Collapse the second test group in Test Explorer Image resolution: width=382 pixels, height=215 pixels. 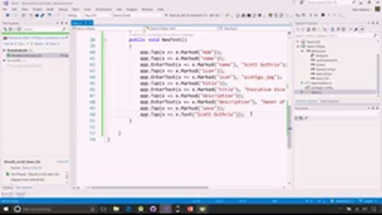coord(4,60)
